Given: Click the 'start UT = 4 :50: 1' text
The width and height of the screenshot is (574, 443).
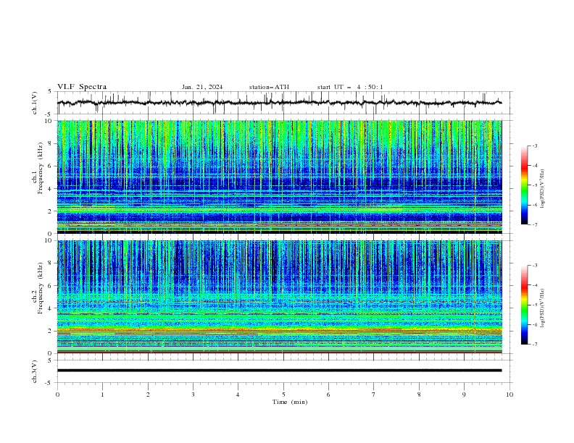Looking at the screenshot, I should 350,87.
